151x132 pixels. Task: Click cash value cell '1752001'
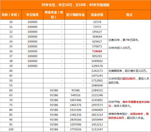click(97, 81)
